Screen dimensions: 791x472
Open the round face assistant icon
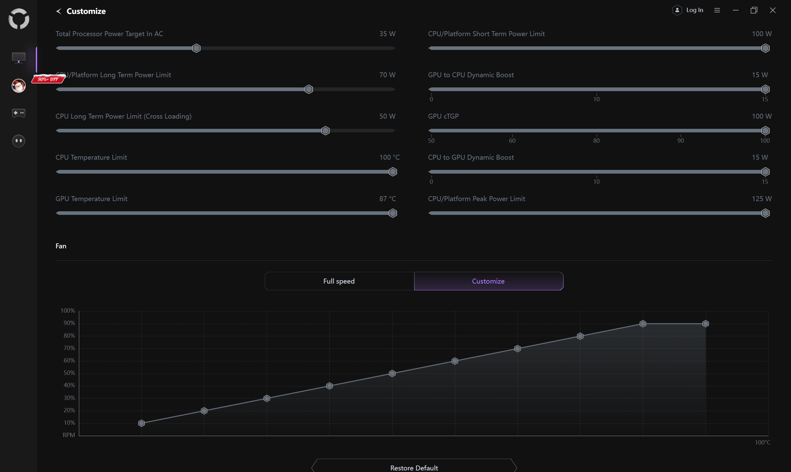19,141
